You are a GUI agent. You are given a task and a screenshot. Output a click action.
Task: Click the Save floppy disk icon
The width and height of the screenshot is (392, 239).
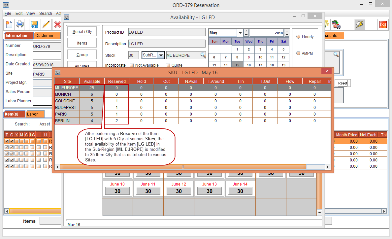click(34, 24)
